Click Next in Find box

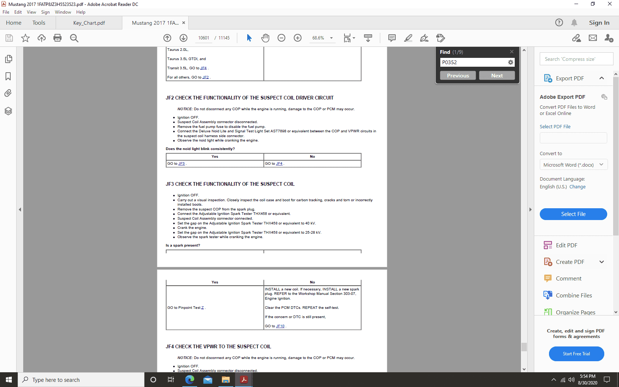[497, 76]
